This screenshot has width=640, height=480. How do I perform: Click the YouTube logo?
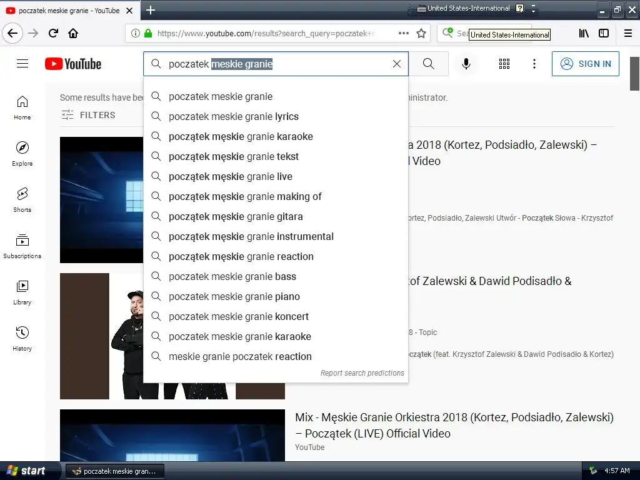click(73, 64)
